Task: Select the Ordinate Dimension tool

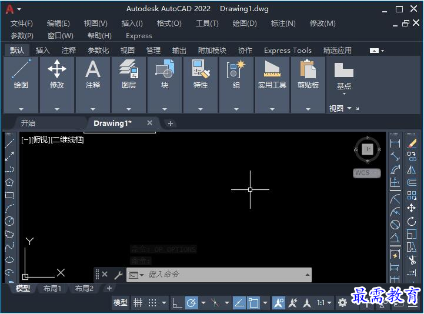Action: click(395, 182)
